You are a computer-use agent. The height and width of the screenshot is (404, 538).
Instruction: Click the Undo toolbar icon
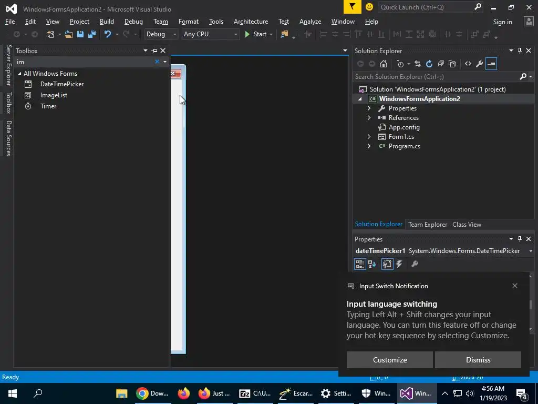click(108, 34)
